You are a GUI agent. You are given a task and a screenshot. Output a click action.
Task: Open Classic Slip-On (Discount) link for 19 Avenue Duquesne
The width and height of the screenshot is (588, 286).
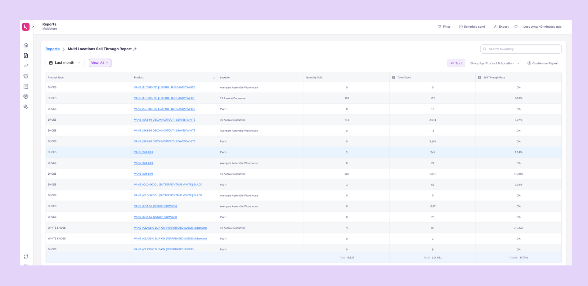(x=170, y=228)
